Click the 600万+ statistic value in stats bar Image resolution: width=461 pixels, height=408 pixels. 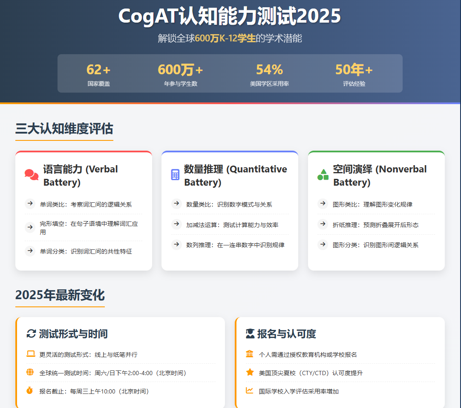point(181,70)
